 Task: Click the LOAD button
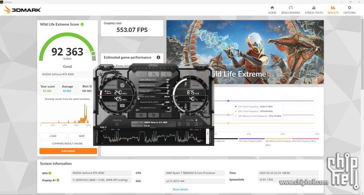tap(53, 136)
